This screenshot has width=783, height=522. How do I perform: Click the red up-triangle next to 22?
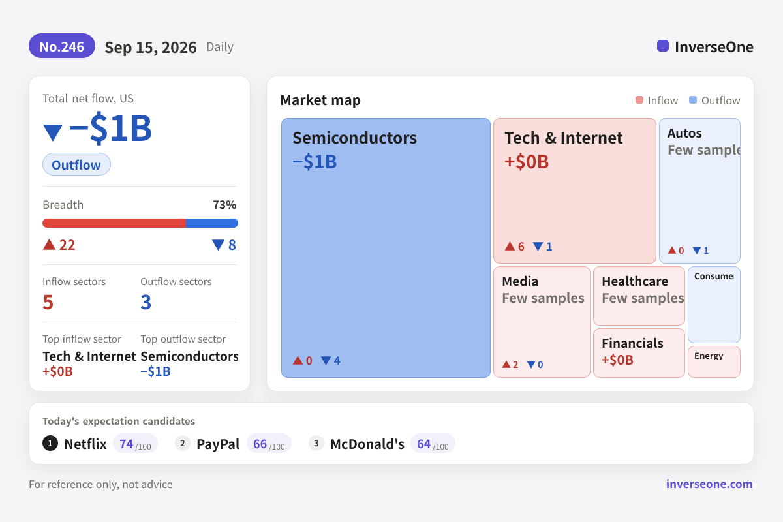49,245
